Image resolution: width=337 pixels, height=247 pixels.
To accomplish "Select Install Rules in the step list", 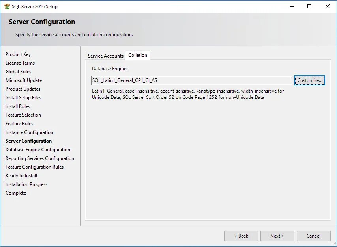I will pyautogui.click(x=18, y=106).
